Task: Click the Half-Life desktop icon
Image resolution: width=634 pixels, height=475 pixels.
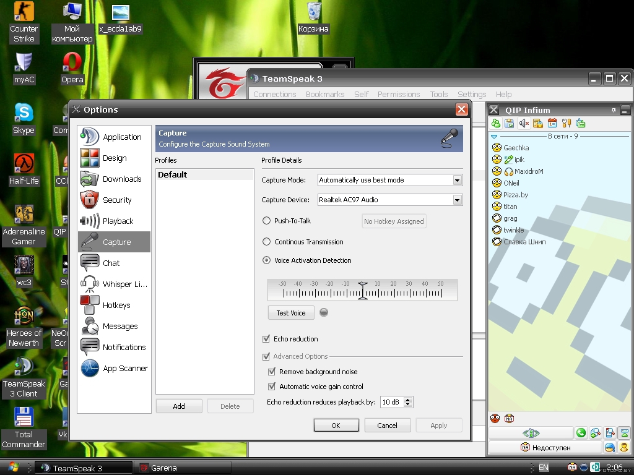Action: (24, 169)
